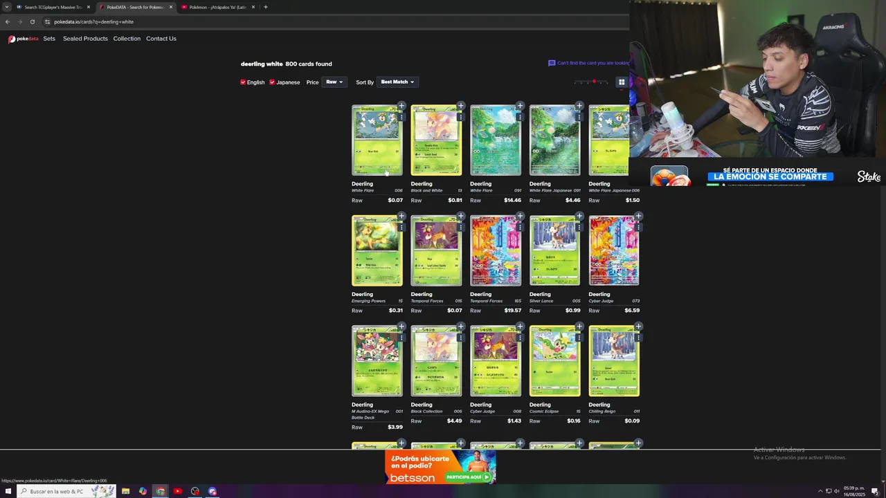This screenshot has height=498, width=886.
Task: Switch to grid view layout icon
Action: 622,82
